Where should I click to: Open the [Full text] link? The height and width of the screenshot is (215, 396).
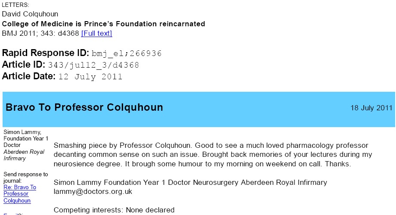[x=96, y=33]
